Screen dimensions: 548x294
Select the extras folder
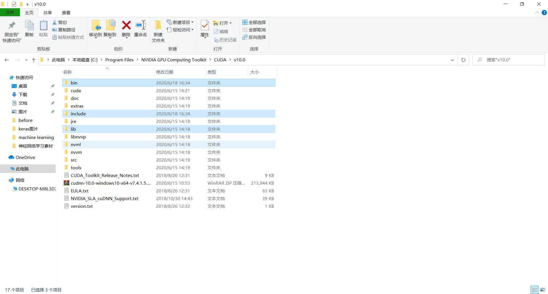click(169, 106)
